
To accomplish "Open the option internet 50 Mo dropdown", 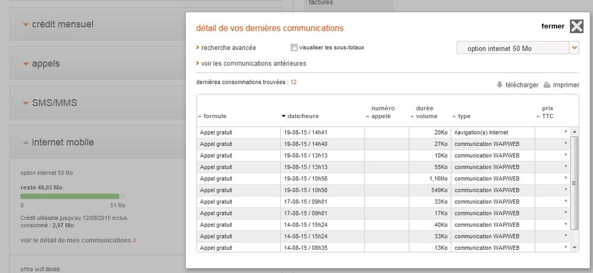I will click(x=518, y=49).
